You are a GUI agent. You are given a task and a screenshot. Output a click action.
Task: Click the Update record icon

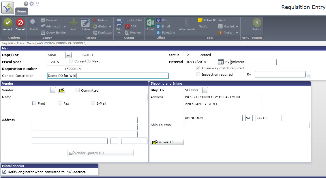85,23
